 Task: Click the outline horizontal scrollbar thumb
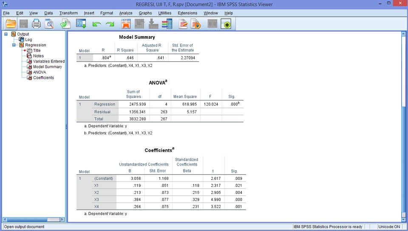tap(27, 220)
